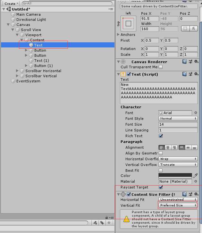Toggle the raw edit mode R button
The height and width of the screenshot is (233, 202).
(x=194, y=29)
